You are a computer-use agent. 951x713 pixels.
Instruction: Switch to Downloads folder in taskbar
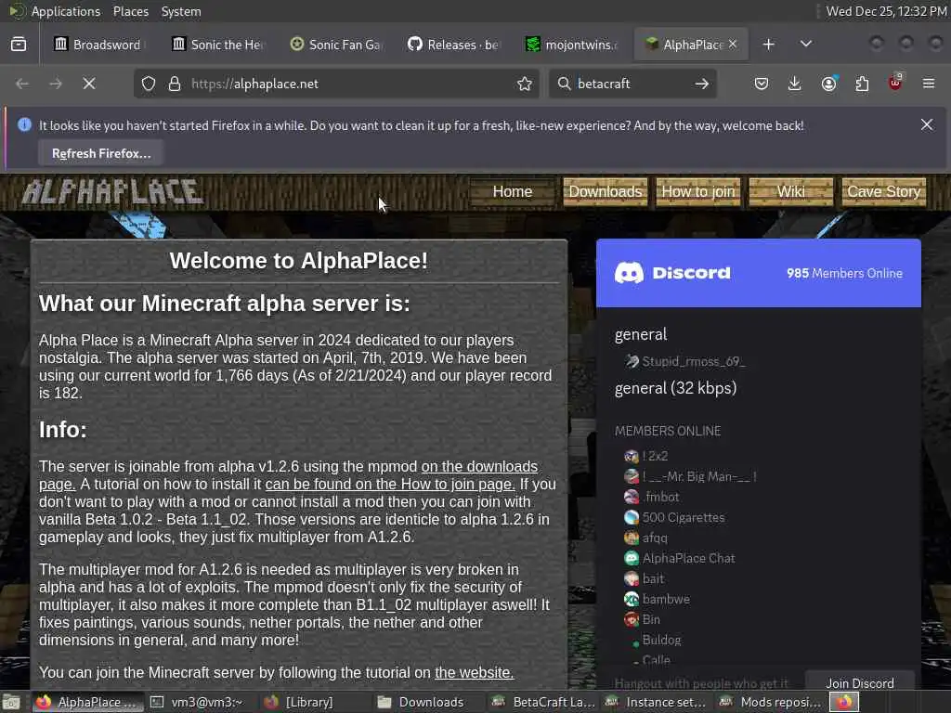(x=422, y=702)
